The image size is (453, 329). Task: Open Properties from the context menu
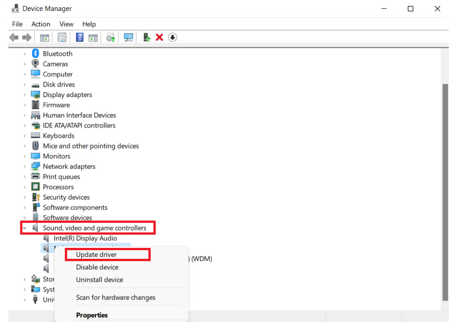point(92,315)
